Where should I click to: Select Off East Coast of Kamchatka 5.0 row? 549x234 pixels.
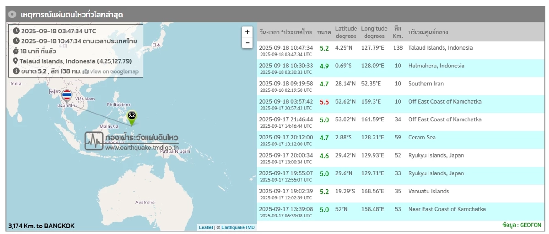point(401,122)
